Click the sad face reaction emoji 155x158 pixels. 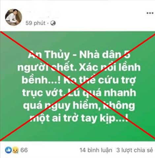click(x=15, y=150)
